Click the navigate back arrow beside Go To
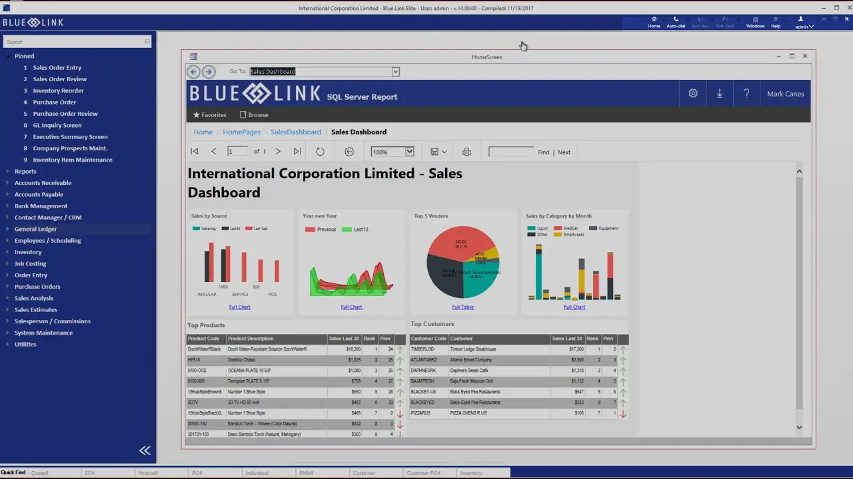This screenshot has height=479, width=853. [193, 71]
